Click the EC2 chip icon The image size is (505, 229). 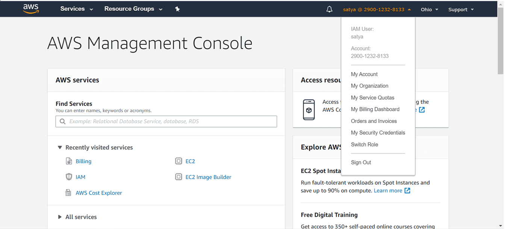pos(178,161)
